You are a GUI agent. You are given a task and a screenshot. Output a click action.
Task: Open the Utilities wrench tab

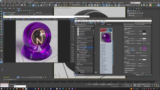click(x=141, y=8)
